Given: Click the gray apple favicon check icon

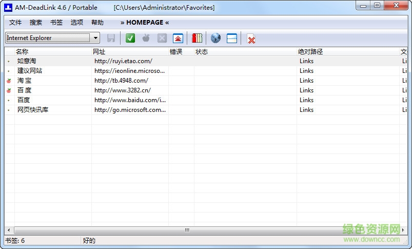Looking at the screenshot, I should pyautogui.click(x=146, y=38).
